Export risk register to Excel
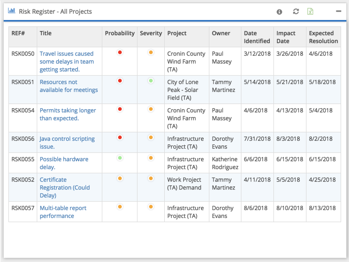The height and width of the screenshot is (262, 349). tap(310, 12)
